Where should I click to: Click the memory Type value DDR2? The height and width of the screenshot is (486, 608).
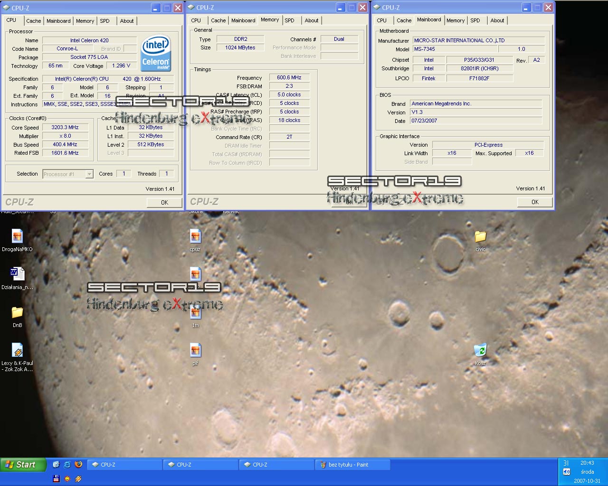tap(241, 39)
